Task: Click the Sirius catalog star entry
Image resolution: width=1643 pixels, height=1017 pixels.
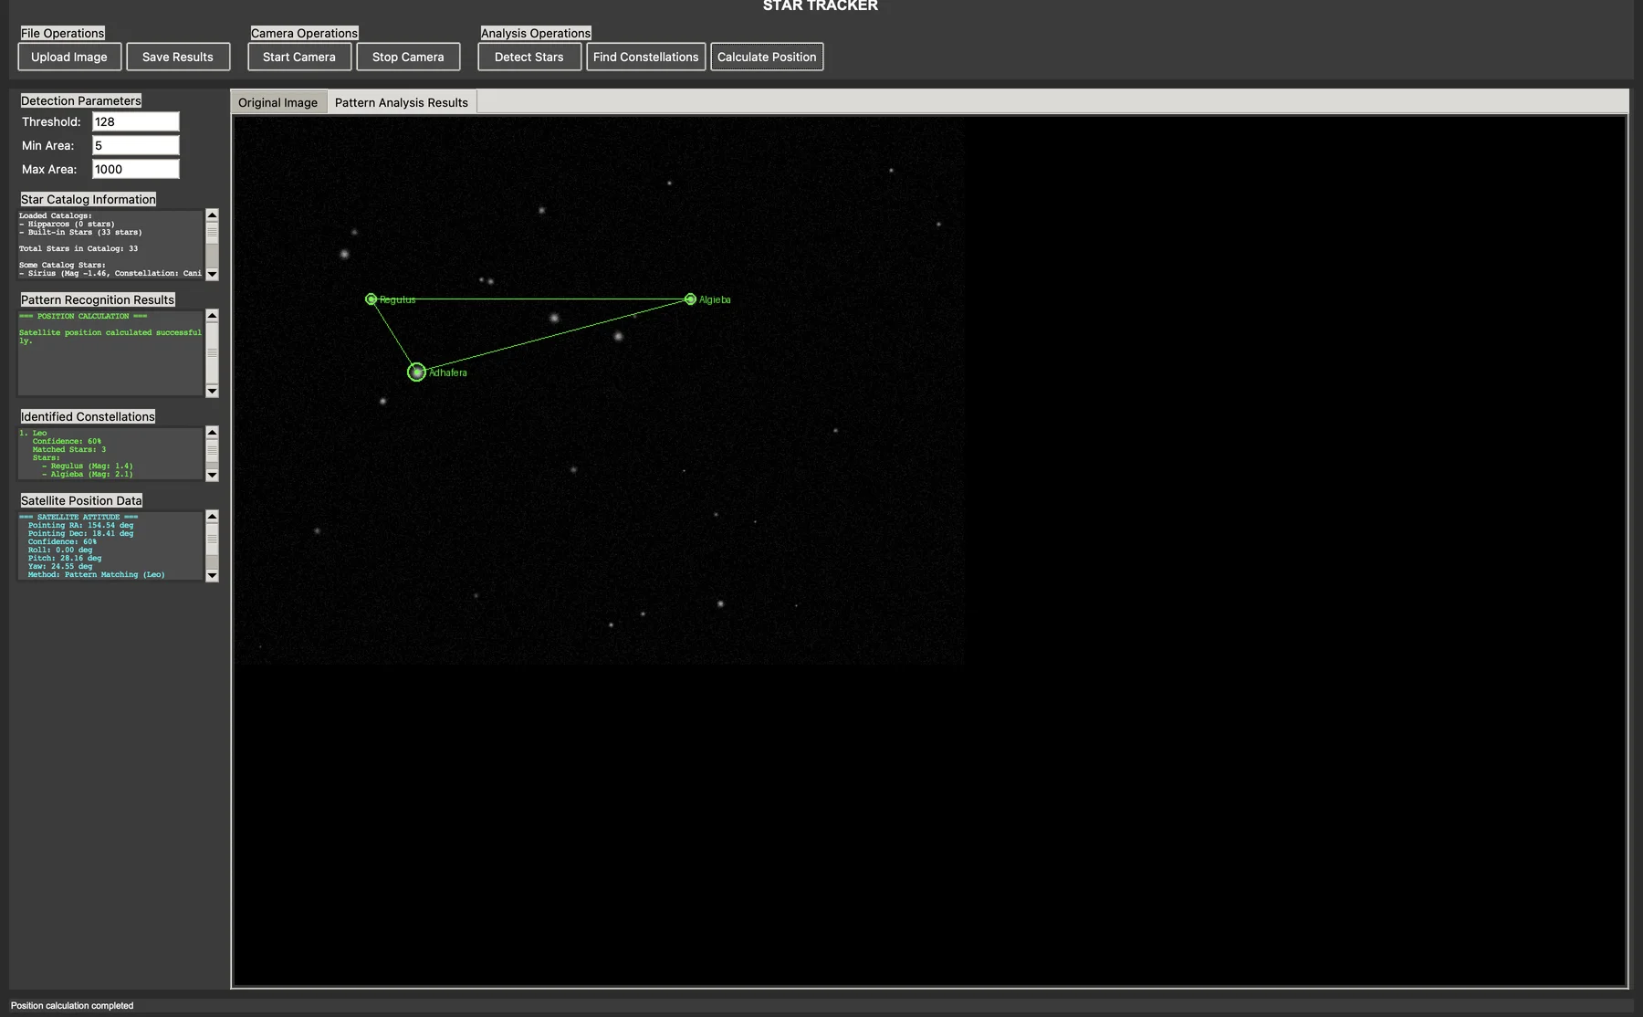Action: 110,273
